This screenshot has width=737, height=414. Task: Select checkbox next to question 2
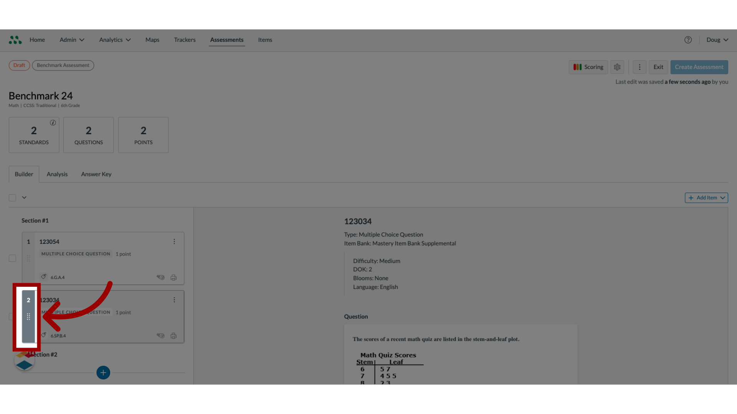tap(12, 316)
